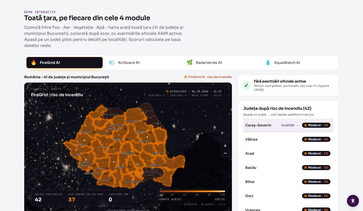Screen dimensions: 363x211
Task: Click the 'Risc moderat sau mai mare' value 37
Action: click(72, 200)
